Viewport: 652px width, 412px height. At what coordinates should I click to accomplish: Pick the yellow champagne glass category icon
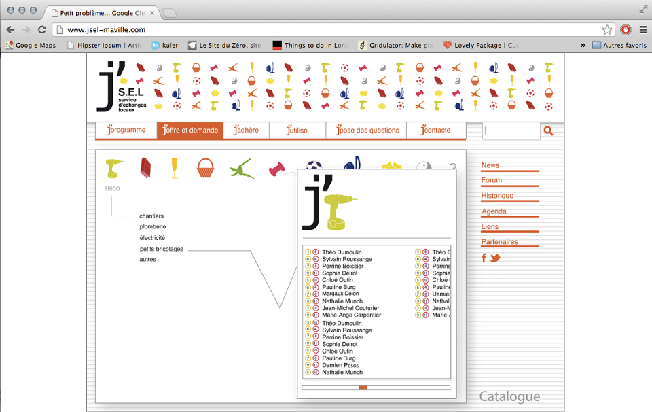175,168
